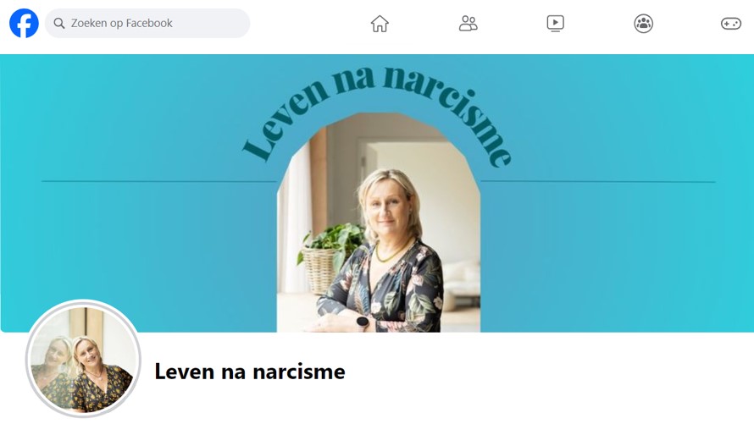Focus the 'Zoeken op Facebook' search field

click(147, 23)
